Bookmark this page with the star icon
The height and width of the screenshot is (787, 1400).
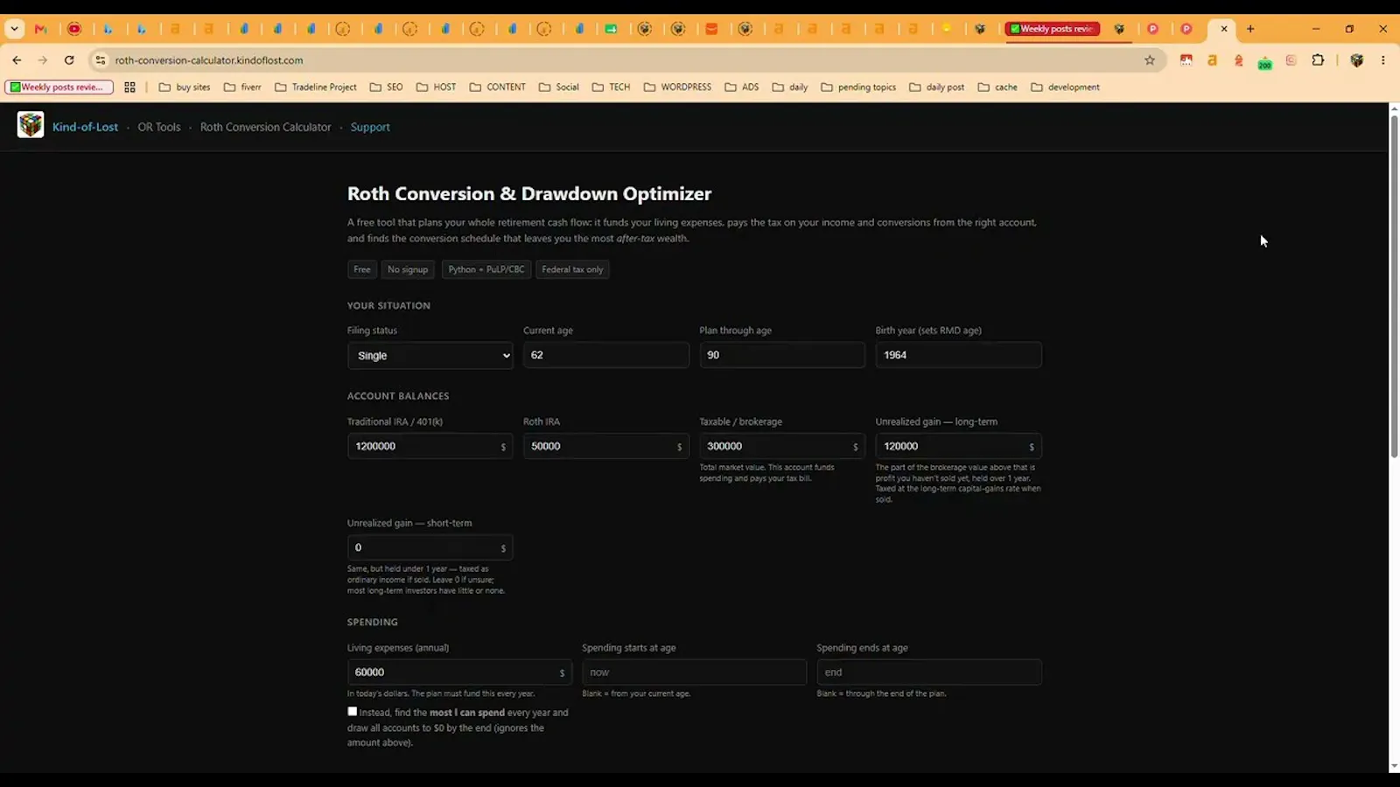tap(1150, 60)
